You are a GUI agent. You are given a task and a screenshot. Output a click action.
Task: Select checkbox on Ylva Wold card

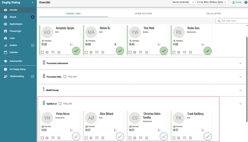(130, 52)
